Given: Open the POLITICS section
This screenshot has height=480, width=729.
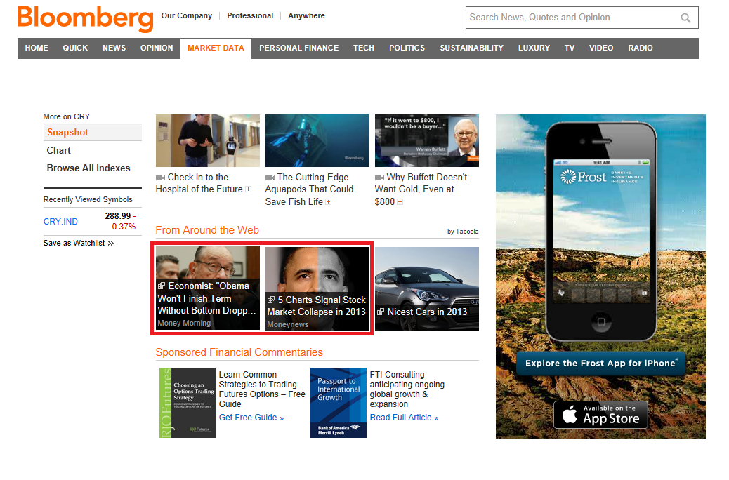Looking at the screenshot, I should pyautogui.click(x=407, y=48).
